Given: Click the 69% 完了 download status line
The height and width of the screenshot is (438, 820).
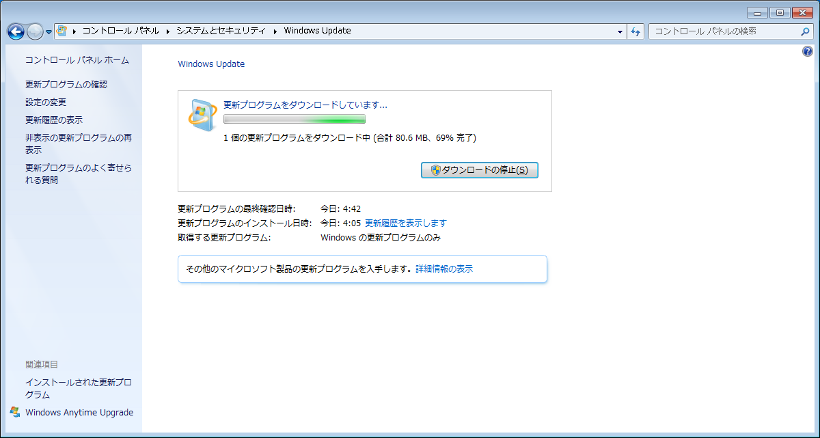Looking at the screenshot, I should (350, 138).
